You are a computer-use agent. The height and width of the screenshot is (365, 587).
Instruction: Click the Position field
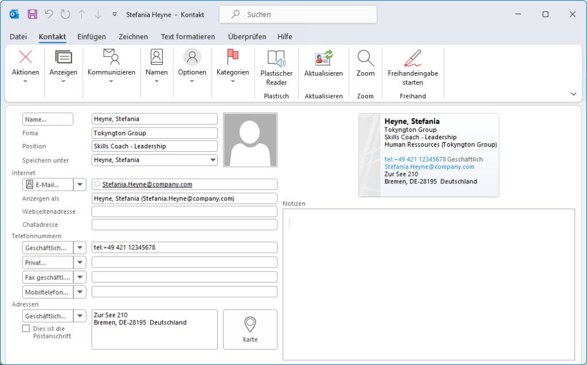click(155, 146)
